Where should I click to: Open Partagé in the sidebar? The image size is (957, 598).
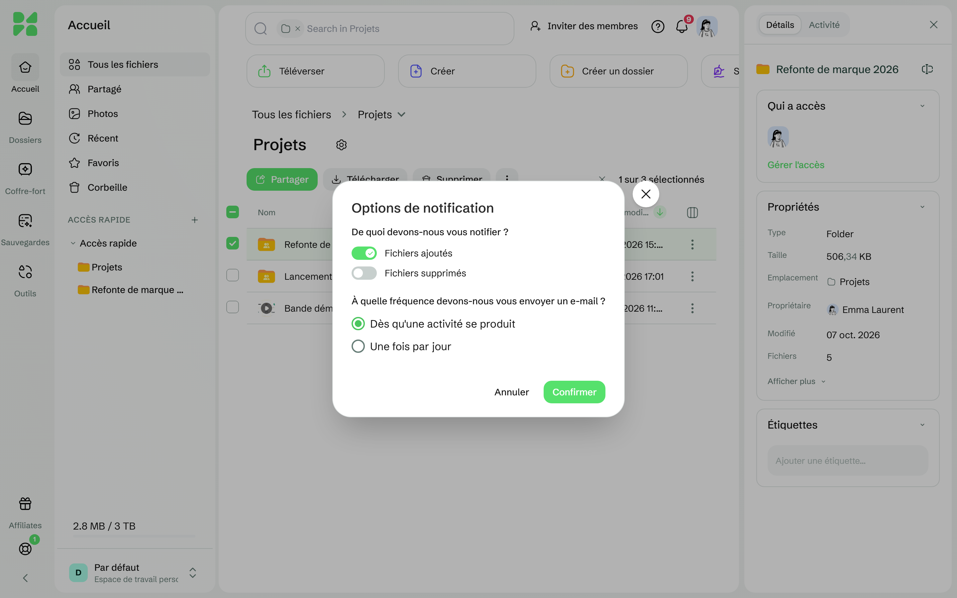click(x=135, y=89)
